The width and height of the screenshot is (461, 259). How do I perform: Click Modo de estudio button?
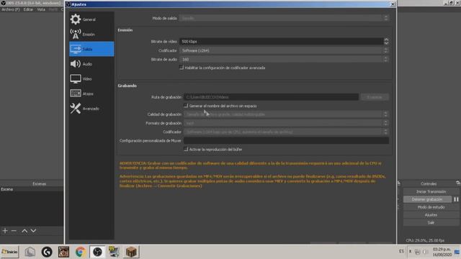tap(431, 207)
